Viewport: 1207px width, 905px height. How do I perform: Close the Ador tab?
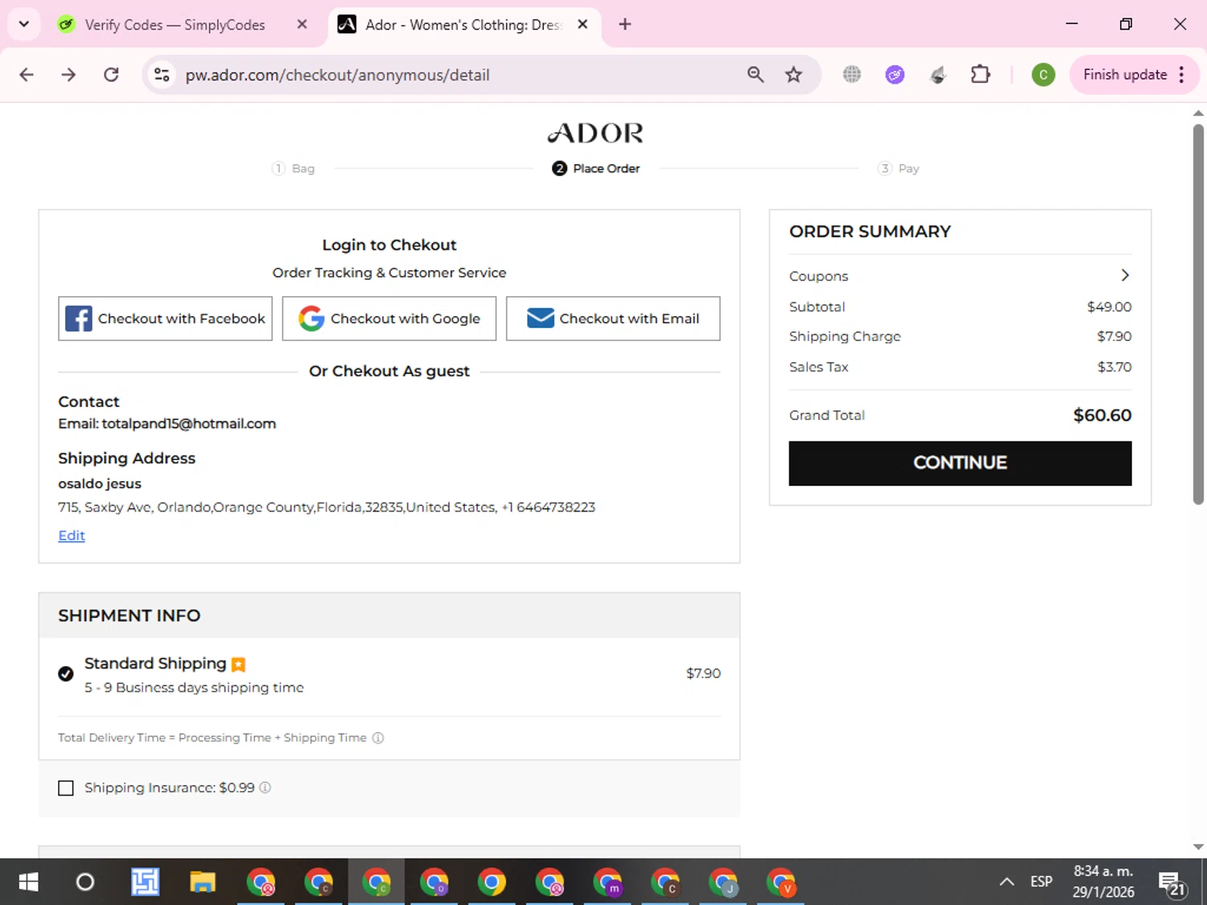click(x=583, y=24)
